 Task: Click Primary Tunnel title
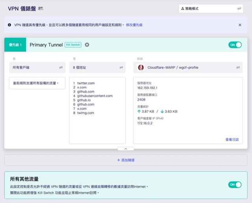click(x=46, y=44)
